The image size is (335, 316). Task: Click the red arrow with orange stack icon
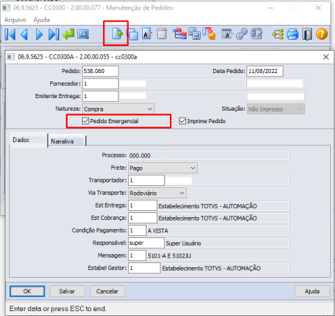tap(209, 33)
